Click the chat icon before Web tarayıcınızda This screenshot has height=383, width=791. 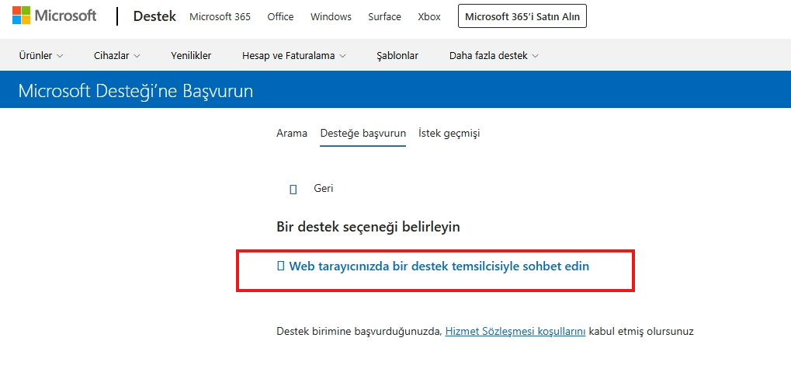click(x=282, y=266)
